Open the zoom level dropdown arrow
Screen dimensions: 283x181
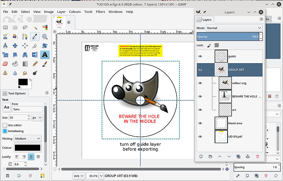pyautogui.click(x=101, y=176)
